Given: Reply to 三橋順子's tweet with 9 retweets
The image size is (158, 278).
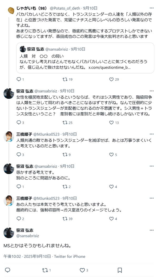Looking at the screenshot, I should click(18, 155).
